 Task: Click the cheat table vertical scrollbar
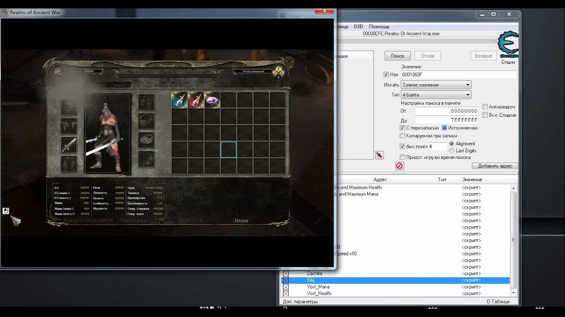point(513,240)
